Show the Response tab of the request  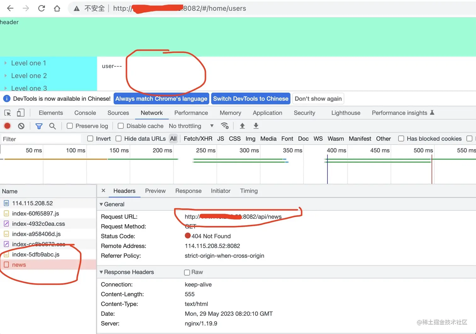(x=188, y=191)
